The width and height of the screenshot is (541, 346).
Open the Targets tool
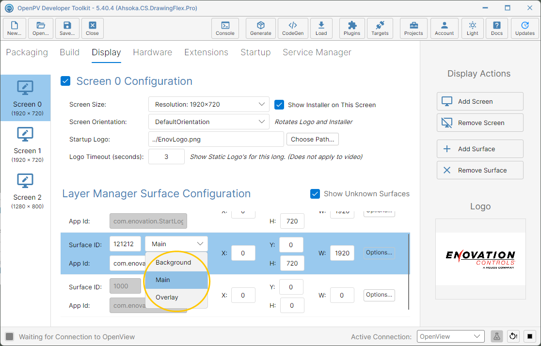coord(380,28)
